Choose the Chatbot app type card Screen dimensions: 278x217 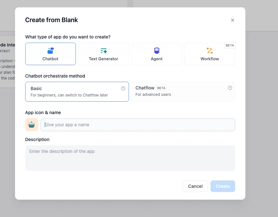51,54
